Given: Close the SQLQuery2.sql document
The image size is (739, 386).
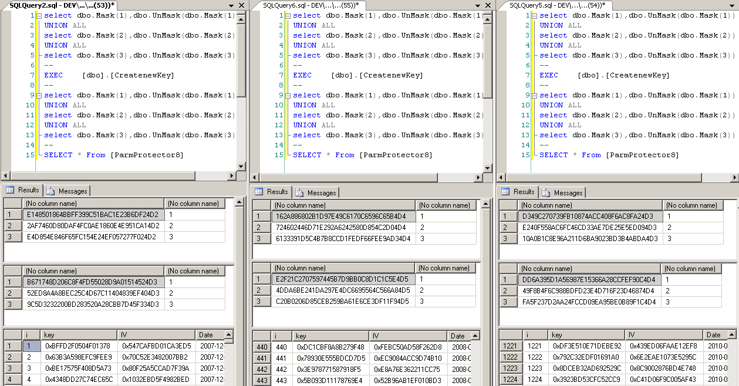Looking at the screenshot, I should (241, 5).
